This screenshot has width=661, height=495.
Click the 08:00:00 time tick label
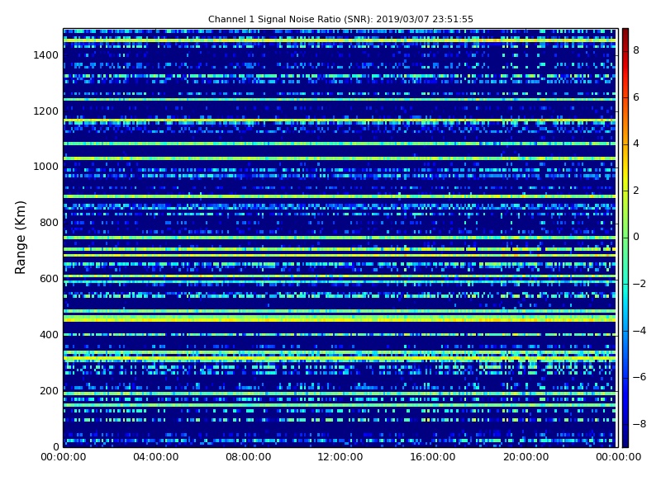point(249,457)
